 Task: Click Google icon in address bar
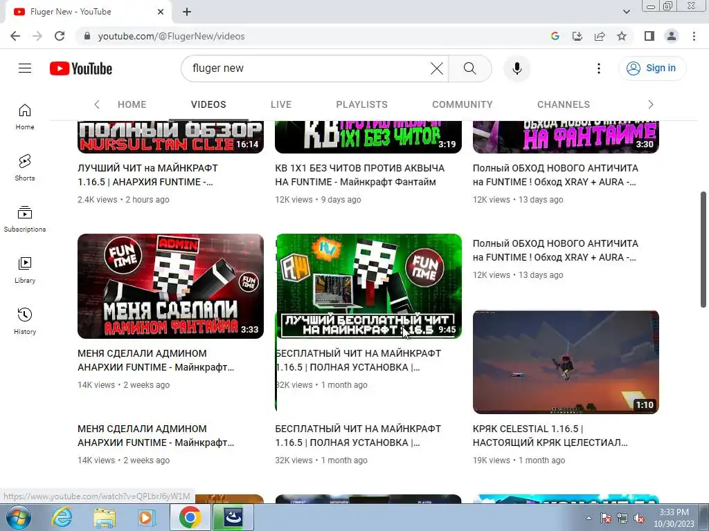point(555,36)
